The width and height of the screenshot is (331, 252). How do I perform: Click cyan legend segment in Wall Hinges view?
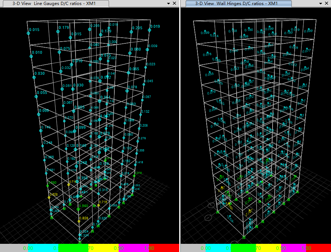pos(218,248)
